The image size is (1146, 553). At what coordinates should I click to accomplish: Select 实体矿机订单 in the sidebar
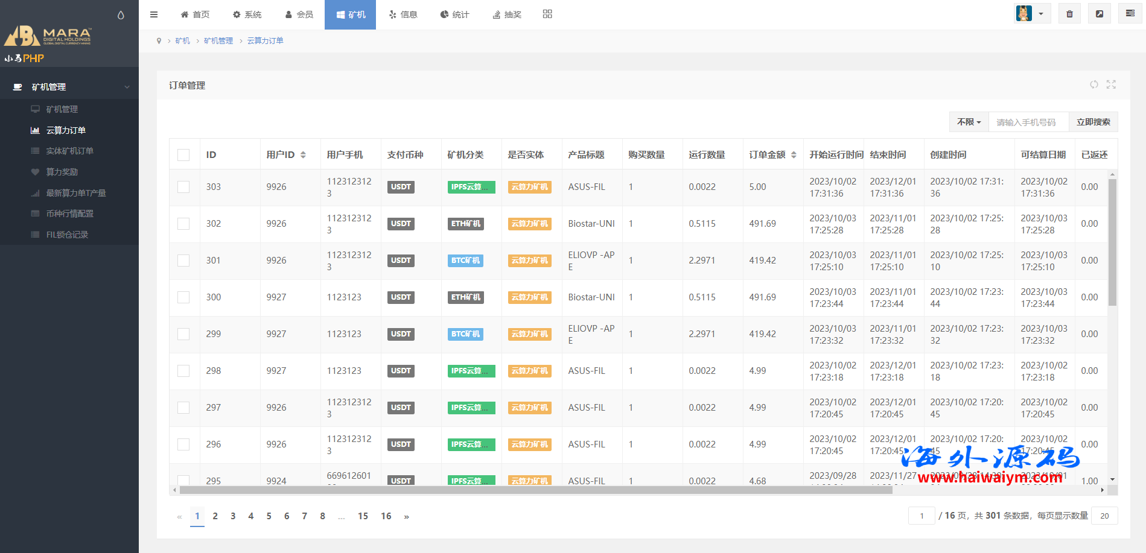pyautogui.click(x=69, y=151)
